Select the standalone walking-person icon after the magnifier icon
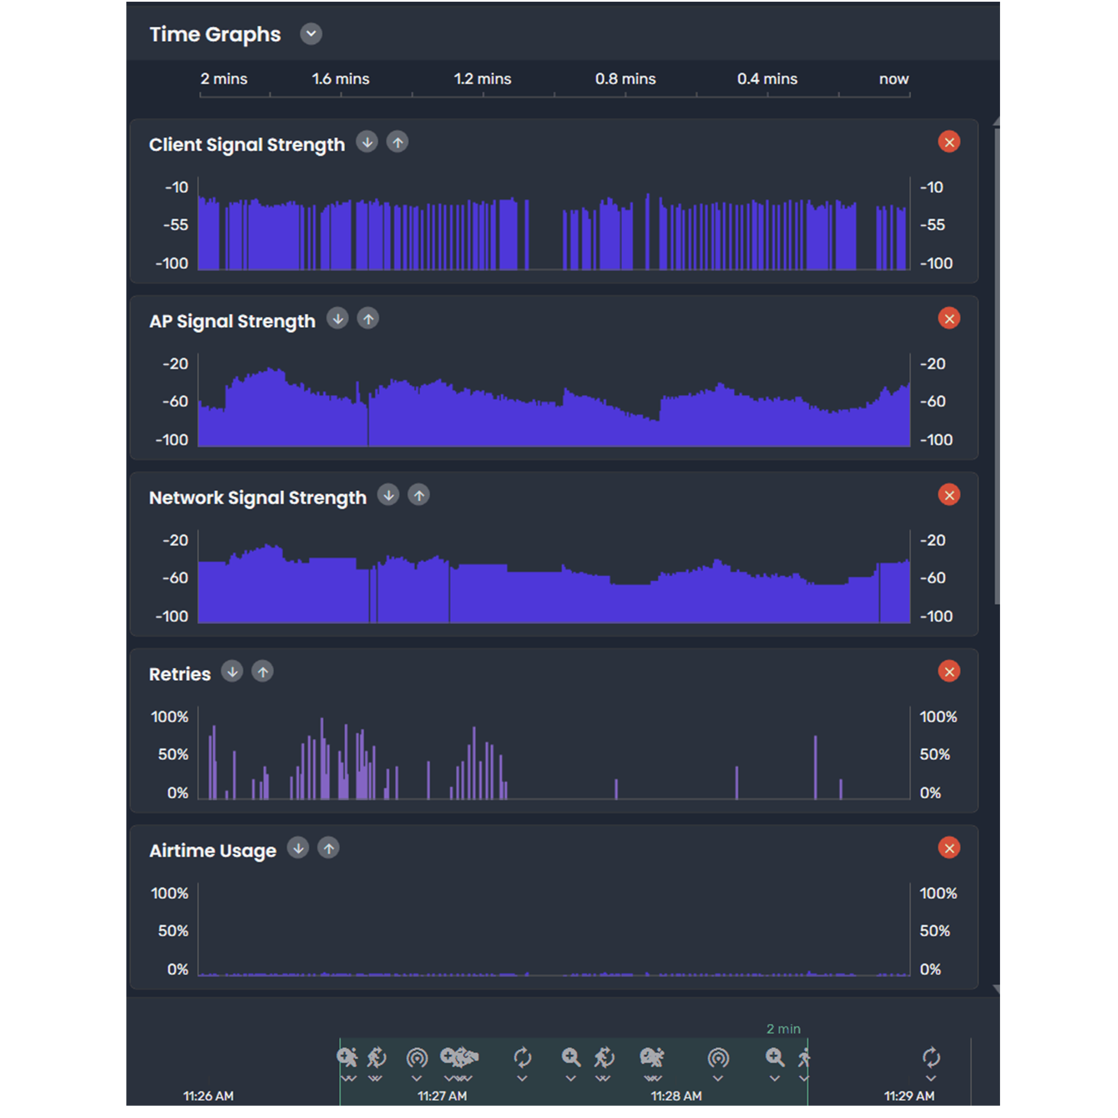The height and width of the screenshot is (1118, 1118). (805, 1058)
